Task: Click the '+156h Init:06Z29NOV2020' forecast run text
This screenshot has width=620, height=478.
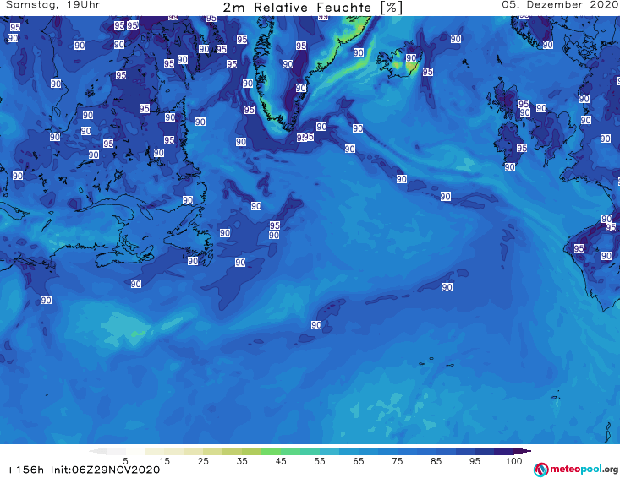Action: click(x=83, y=470)
